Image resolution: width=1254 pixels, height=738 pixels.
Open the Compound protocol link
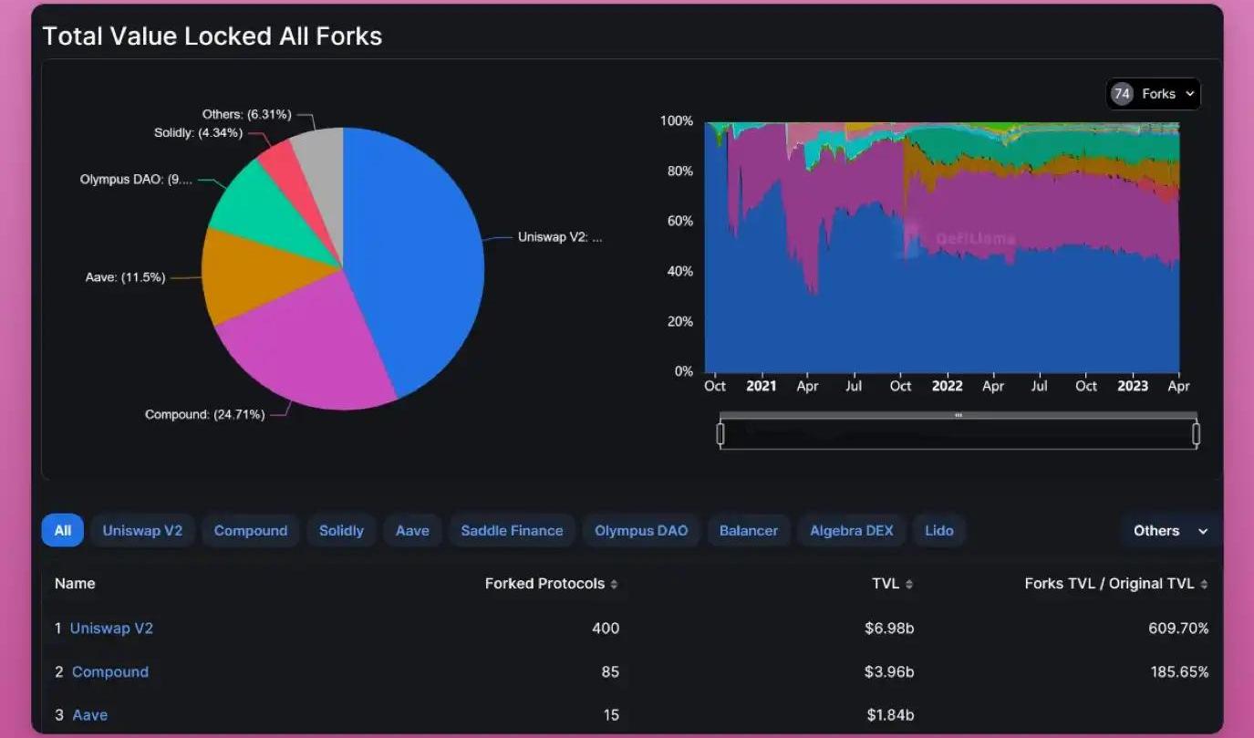pos(110,672)
